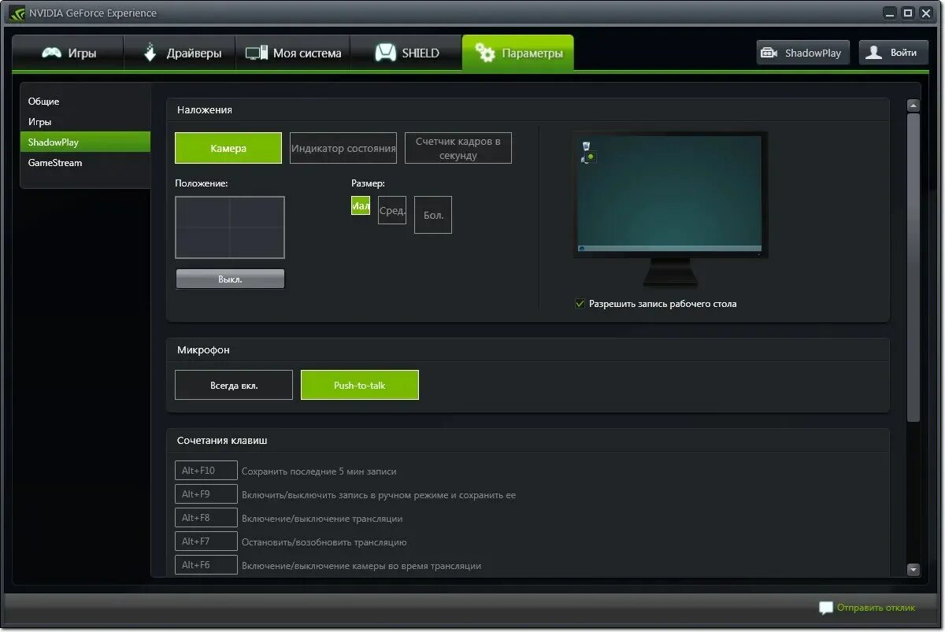
Task: Click the scrollbar up arrow
Action: point(913,105)
